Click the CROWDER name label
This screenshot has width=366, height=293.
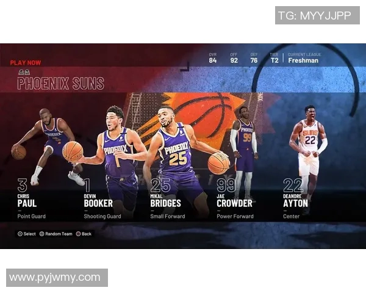click(234, 203)
